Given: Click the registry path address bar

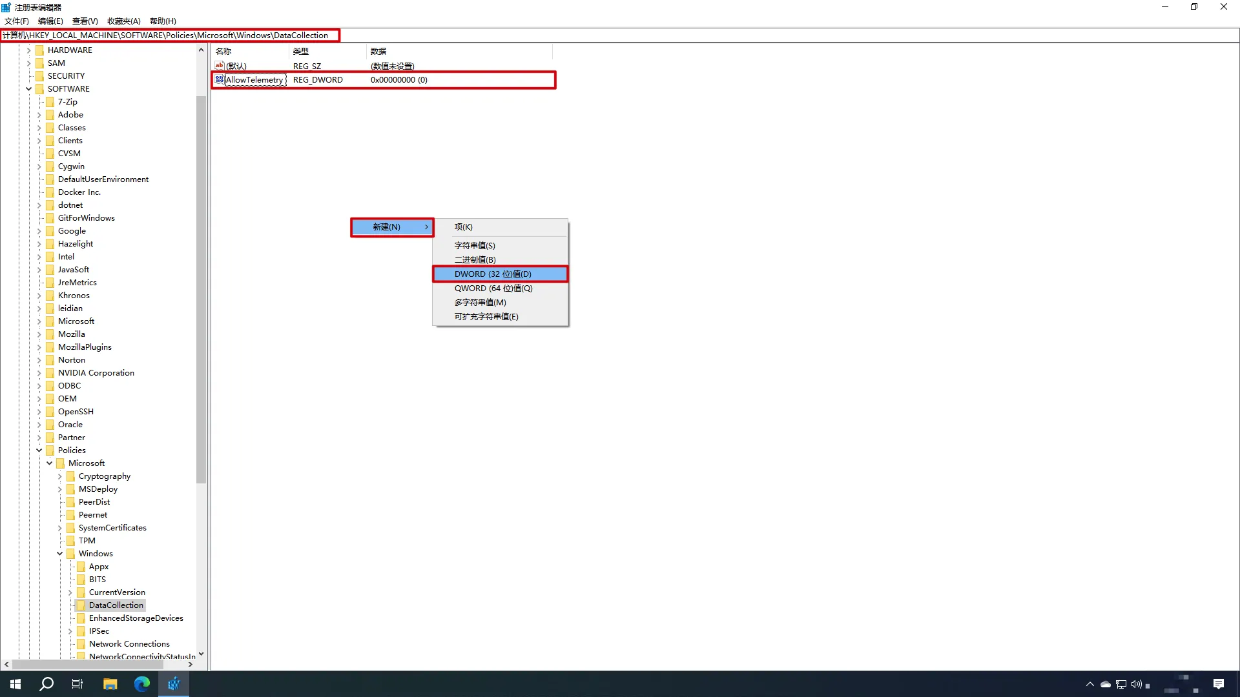Looking at the screenshot, I should click(x=169, y=35).
